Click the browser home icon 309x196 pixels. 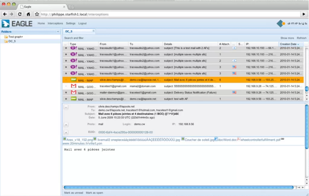[28, 14]
